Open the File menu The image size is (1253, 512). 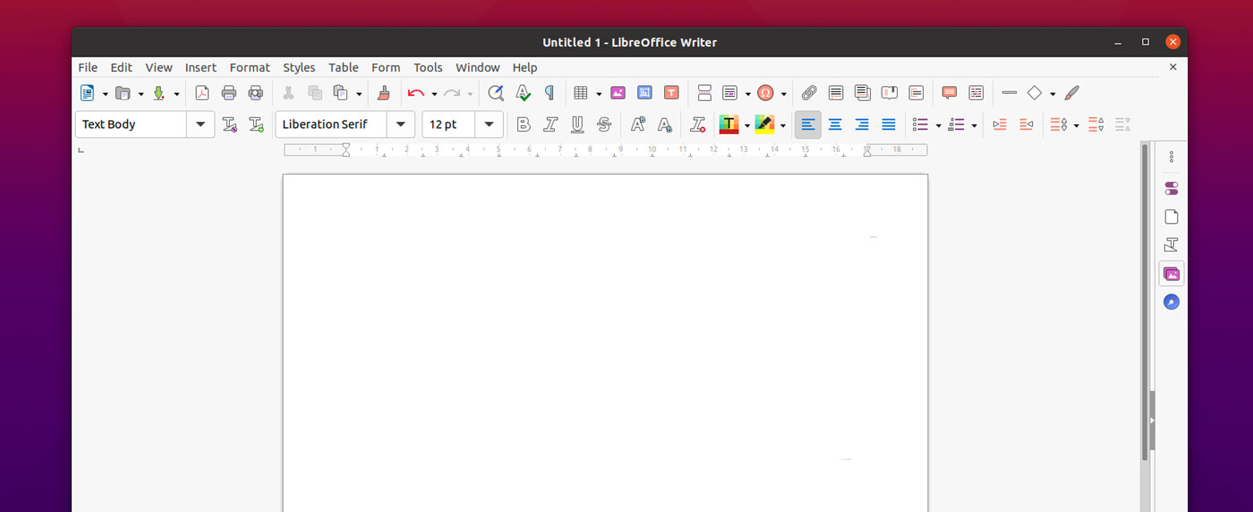tap(88, 67)
